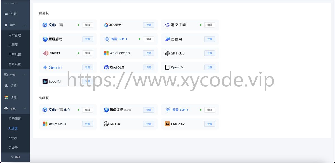The width and height of the screenshot is (335, 163).
Task: Open 系统配置 in the sidebar
Action: pos(15,119)
